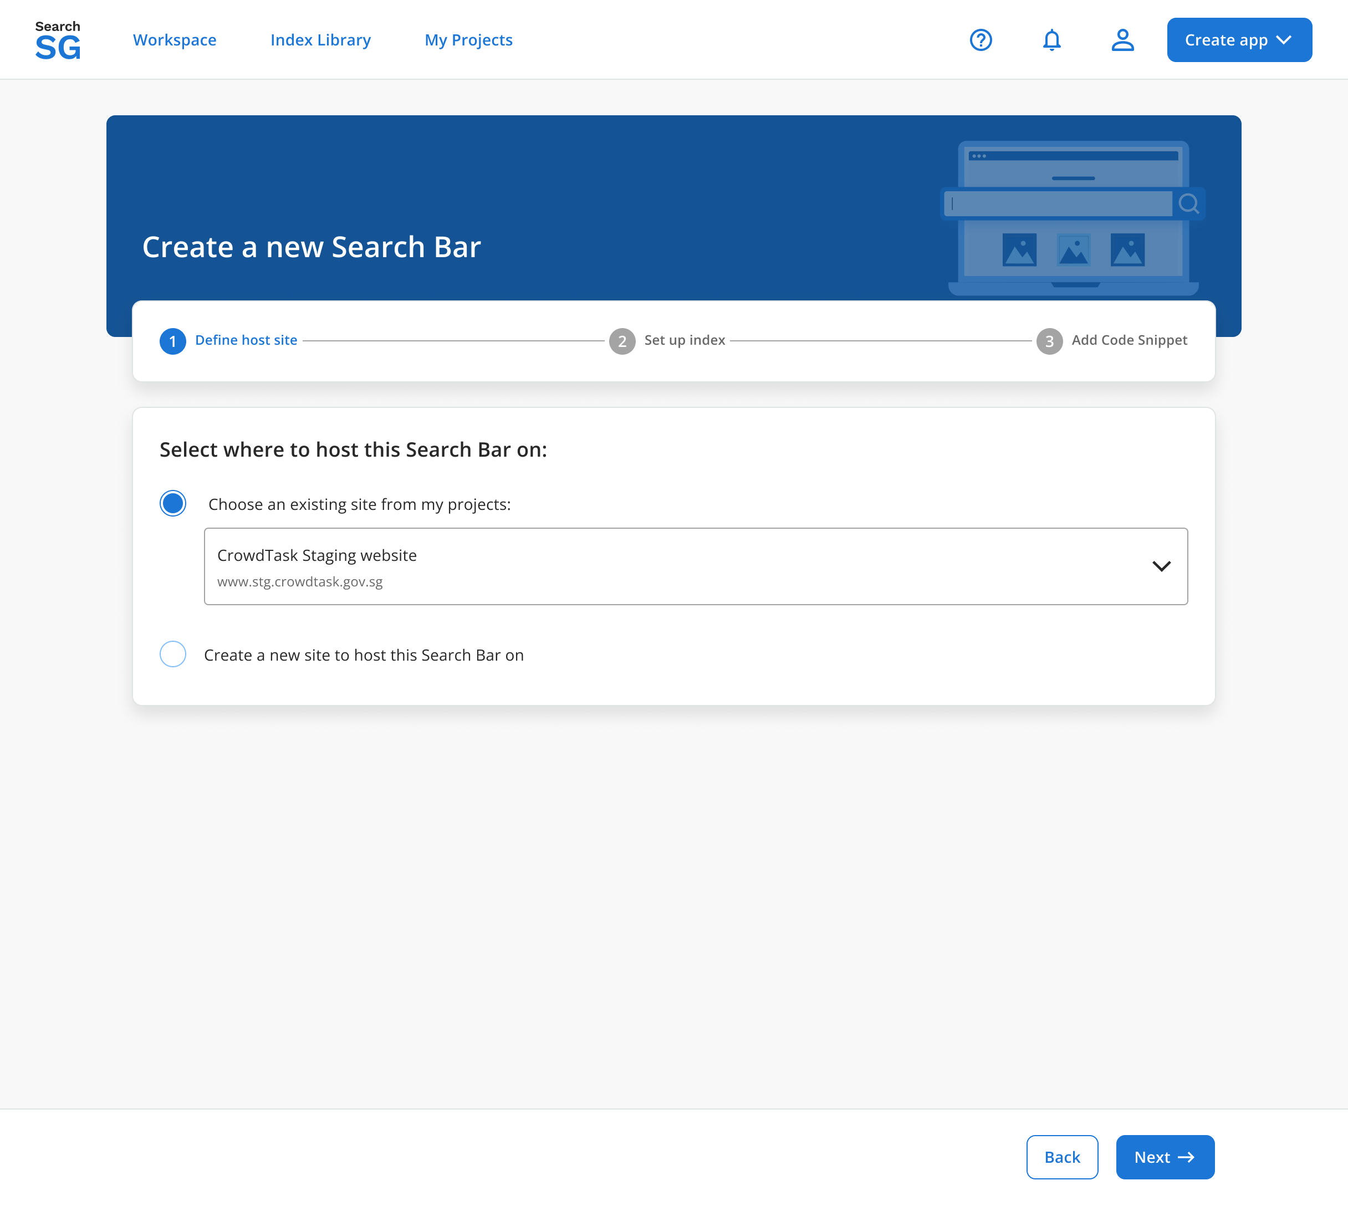Click the SearchSG logo

(x=58, y=38)
